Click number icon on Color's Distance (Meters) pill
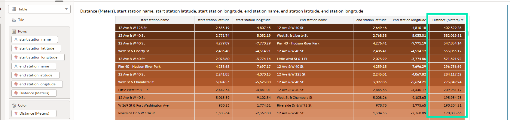510x120 pixels. (16, 113)
